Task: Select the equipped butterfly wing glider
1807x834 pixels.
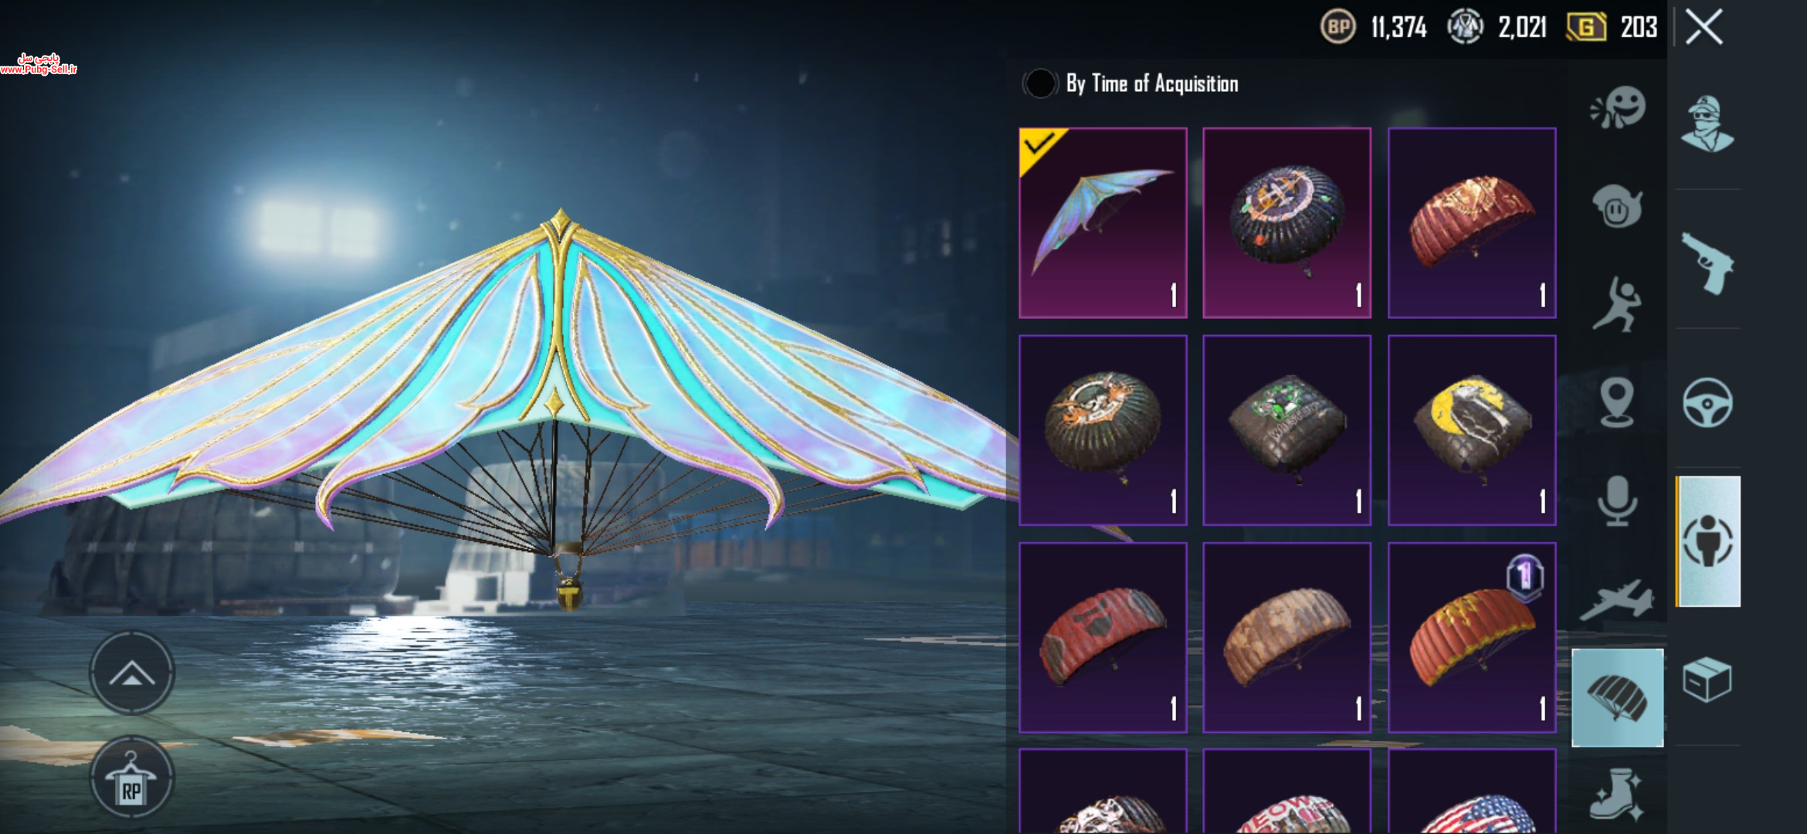Action: (1103, 222)
